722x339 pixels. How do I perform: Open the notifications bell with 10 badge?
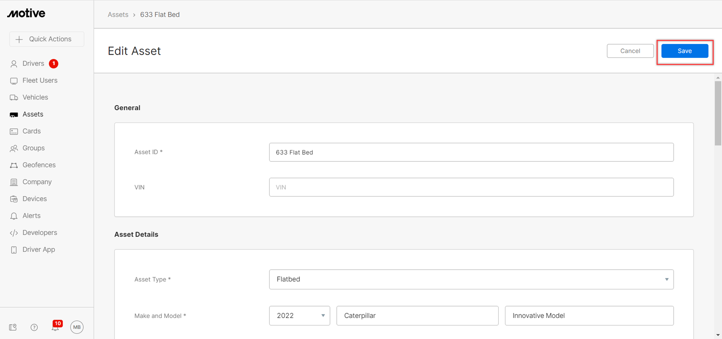56,327
